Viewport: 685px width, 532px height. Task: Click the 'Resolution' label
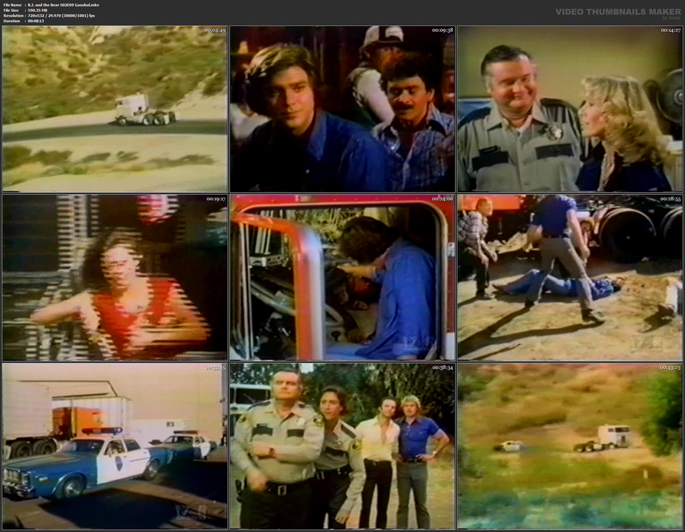point(12,15)
